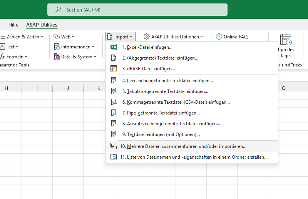
Task: Open the Web dropdown
Action: pyautogui.click(x=73, y=36)
